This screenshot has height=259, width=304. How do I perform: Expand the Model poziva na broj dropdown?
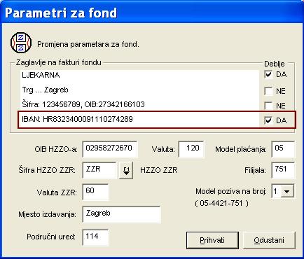click(x=287, y=192)
